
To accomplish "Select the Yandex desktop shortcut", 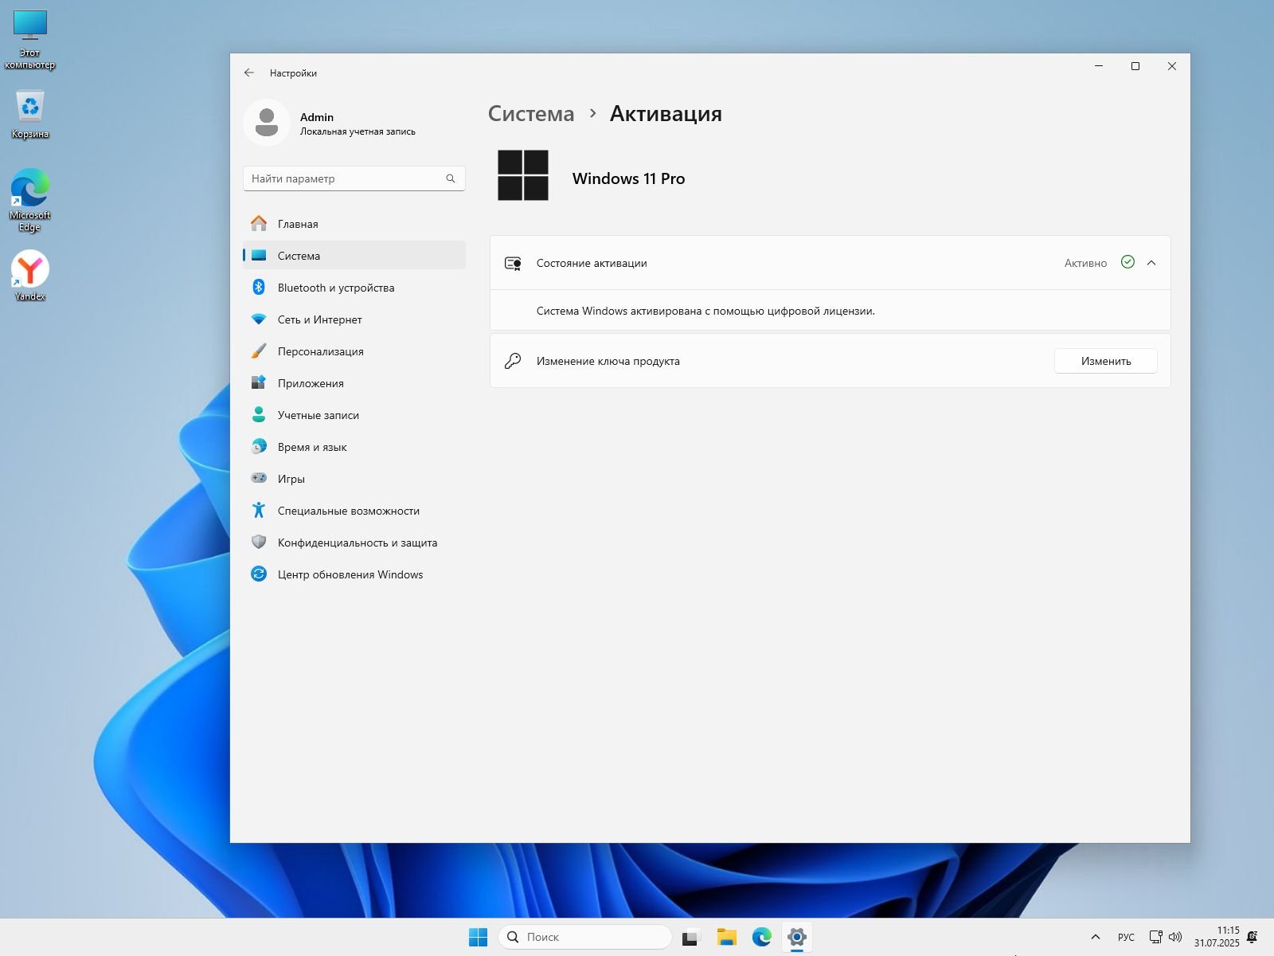I will [30, 276].
